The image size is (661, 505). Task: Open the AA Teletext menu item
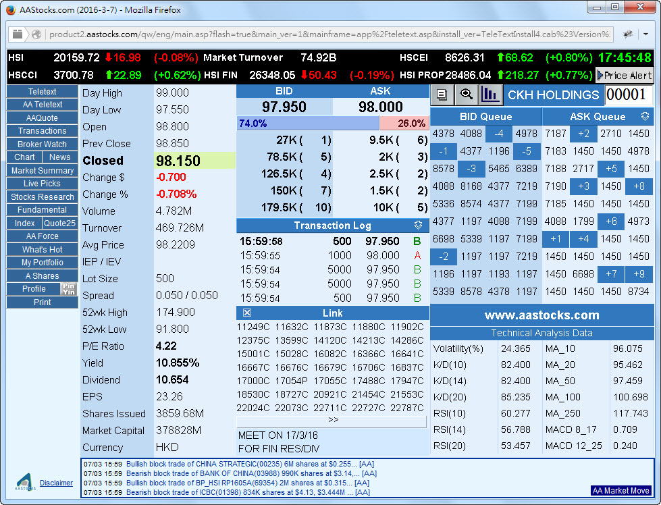tap(42, 105)
